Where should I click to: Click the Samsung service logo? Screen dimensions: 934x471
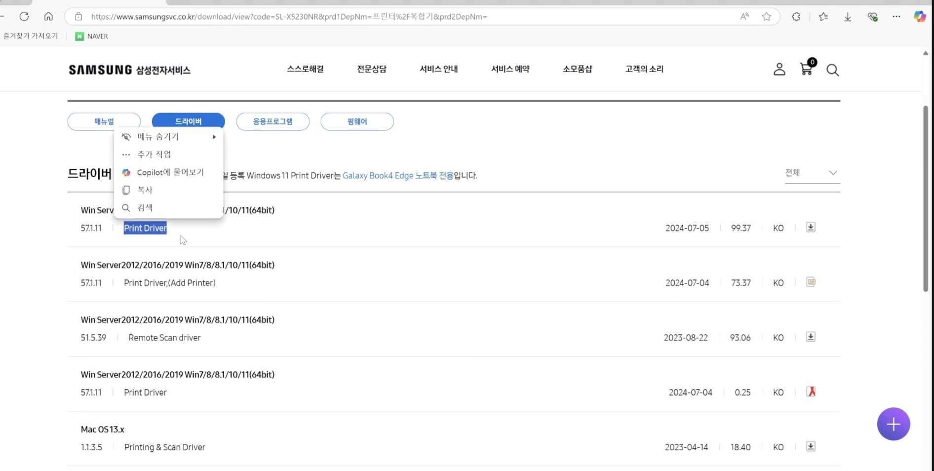coord(129,70)
